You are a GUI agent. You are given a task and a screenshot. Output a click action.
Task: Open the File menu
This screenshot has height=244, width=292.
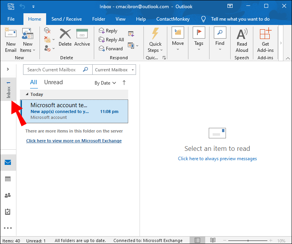(11, 19)
